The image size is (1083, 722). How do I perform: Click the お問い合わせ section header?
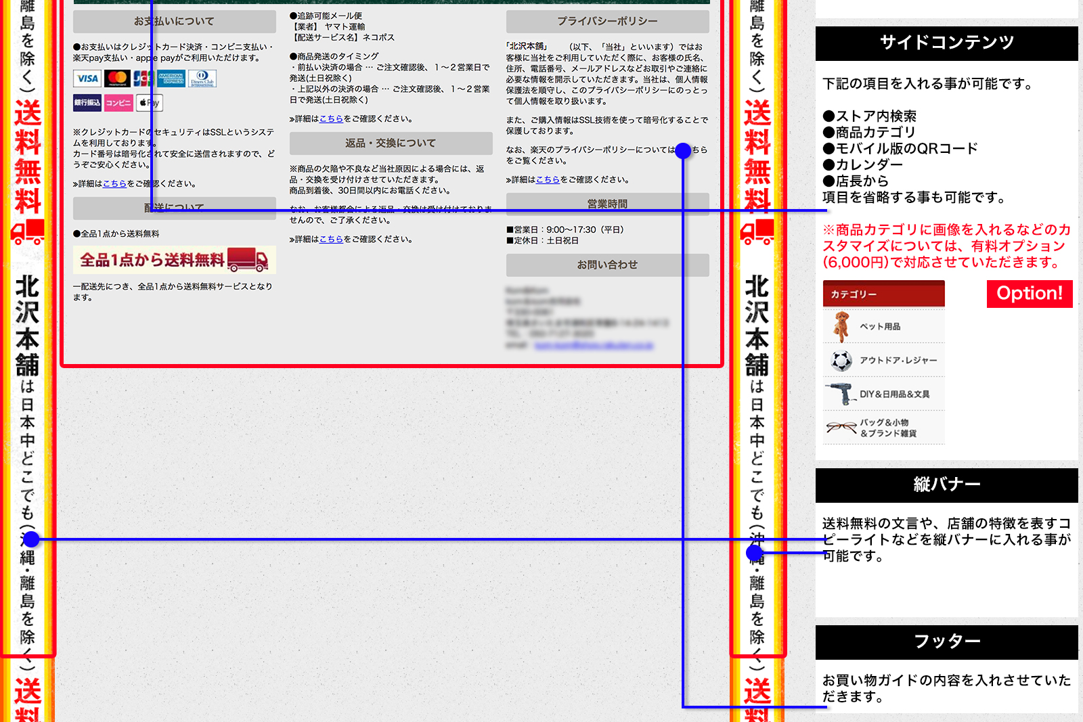coord(608,265)
